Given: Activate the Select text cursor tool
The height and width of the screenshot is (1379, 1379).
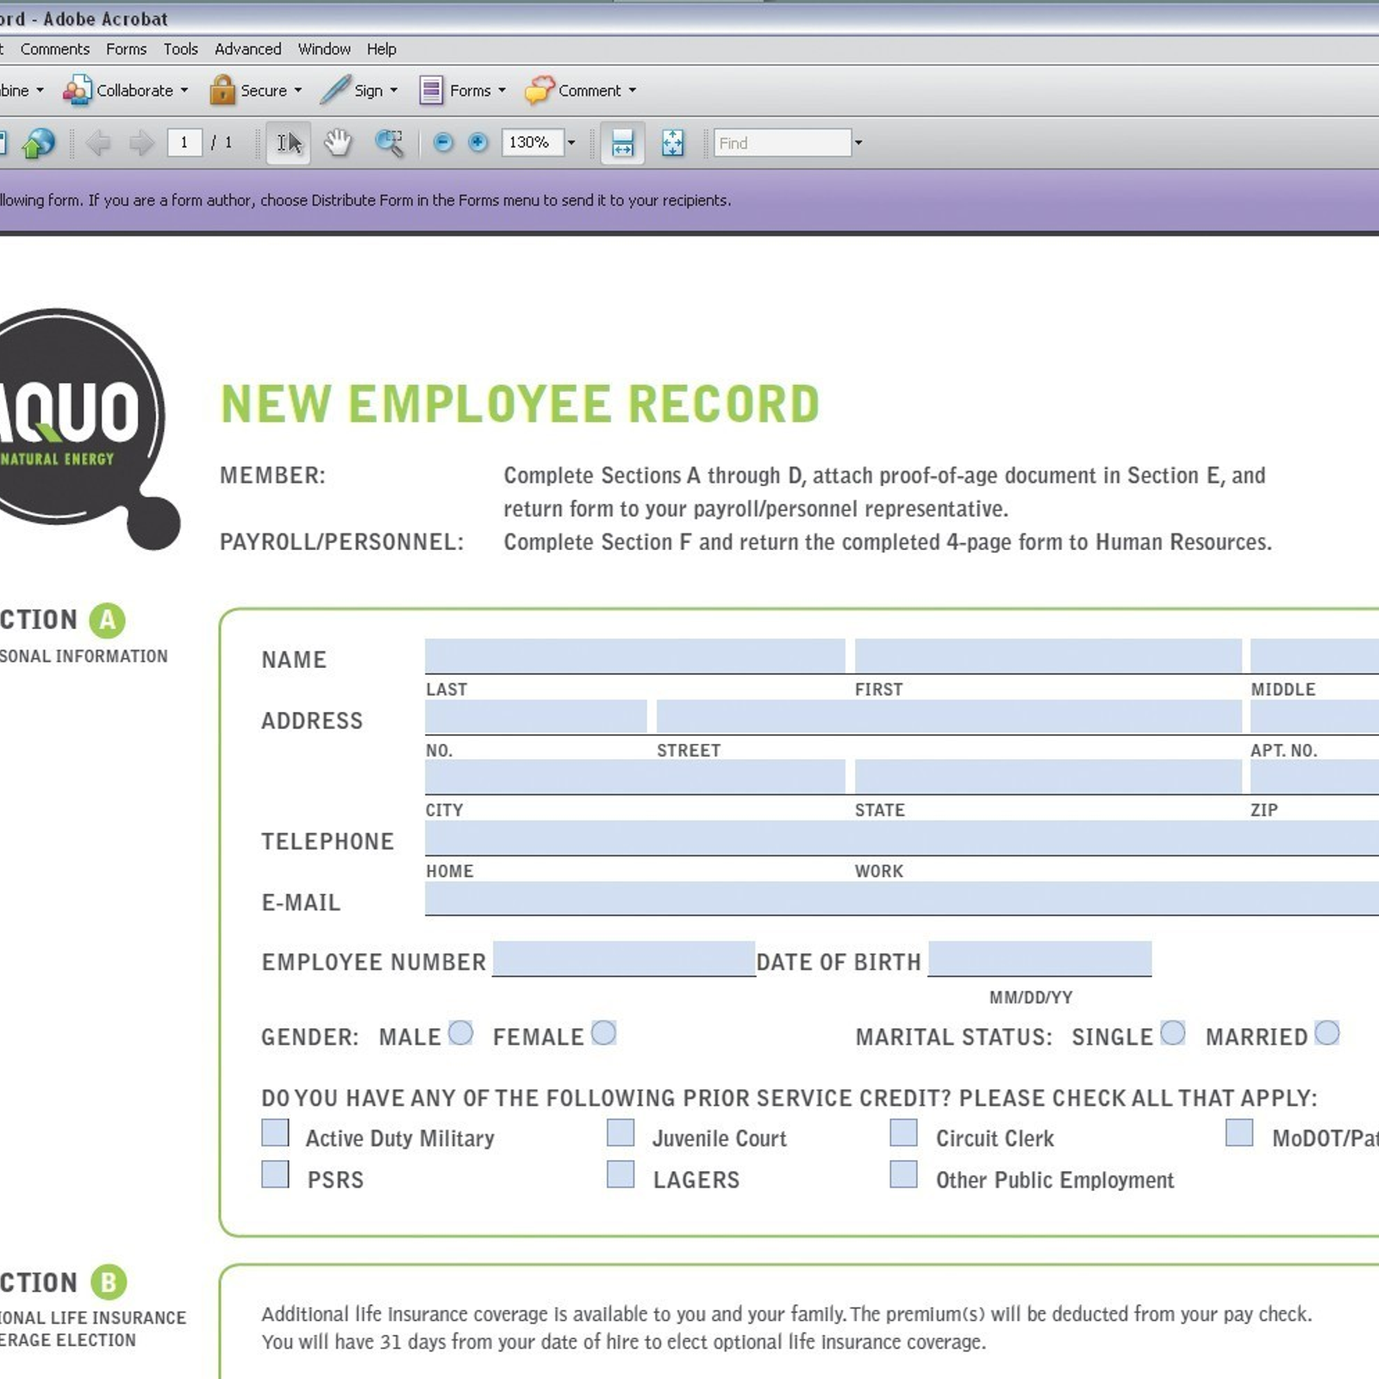Looking at the screenshot, I should pyautogui.click(x=288, y=142).
